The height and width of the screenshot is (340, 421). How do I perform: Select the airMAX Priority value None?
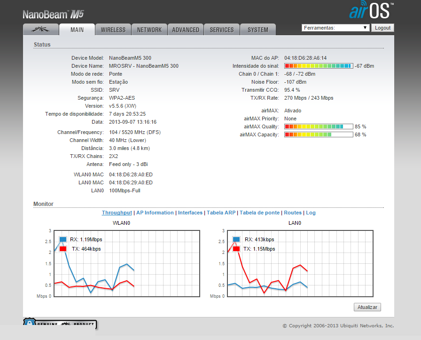290,119
